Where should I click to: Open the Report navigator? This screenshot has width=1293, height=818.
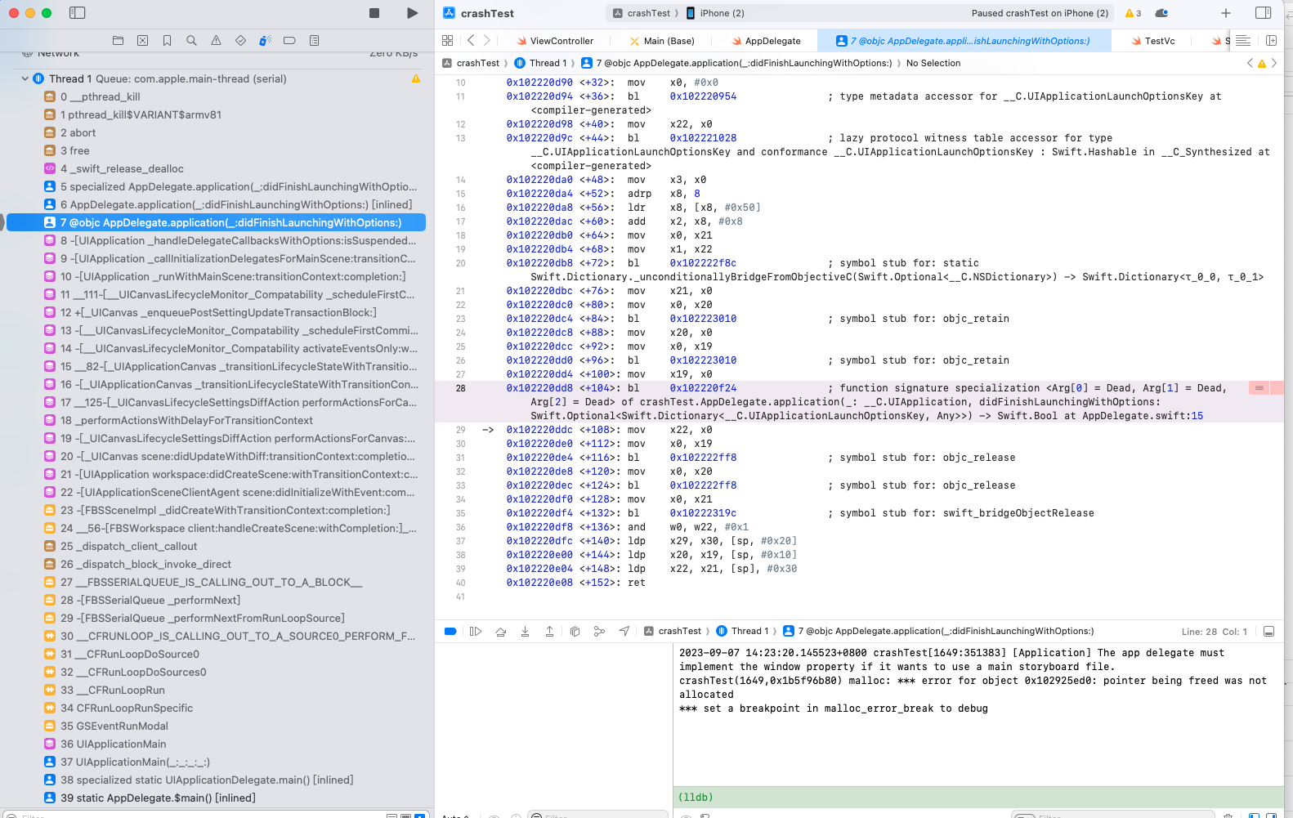314,40
